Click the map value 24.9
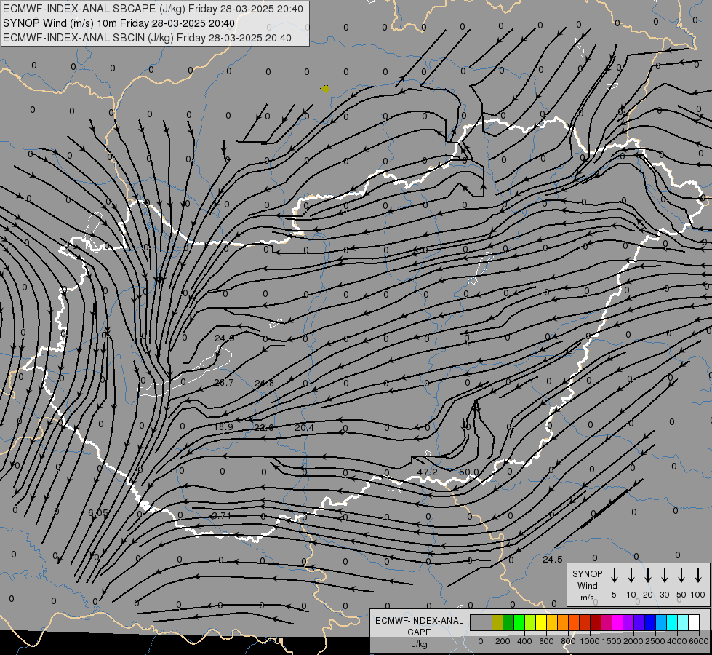712x655 pixels. [224, 338]
